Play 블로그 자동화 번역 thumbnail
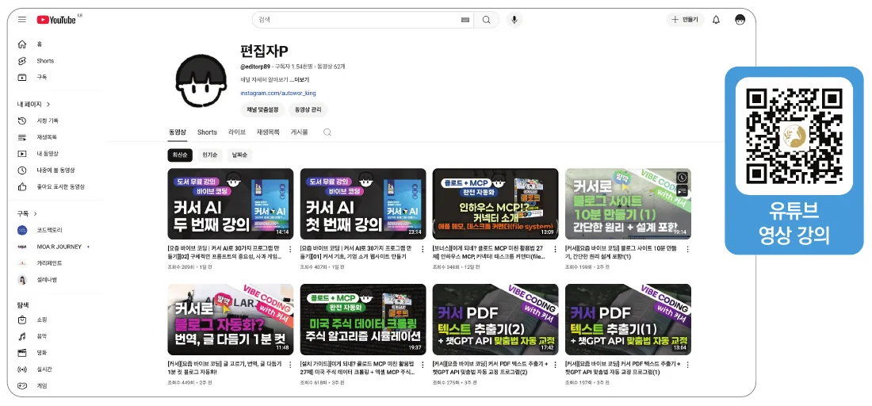This screenshot has width=872, height=406. click(x=230, y=320)
